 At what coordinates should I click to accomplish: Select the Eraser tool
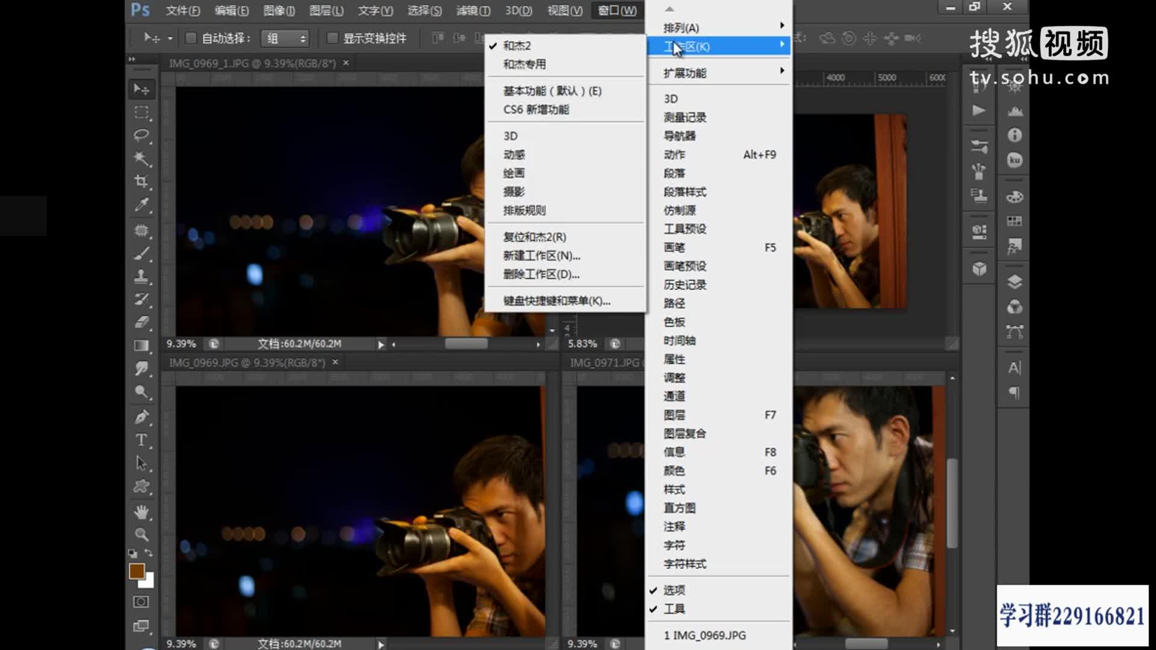click(143, 321)
